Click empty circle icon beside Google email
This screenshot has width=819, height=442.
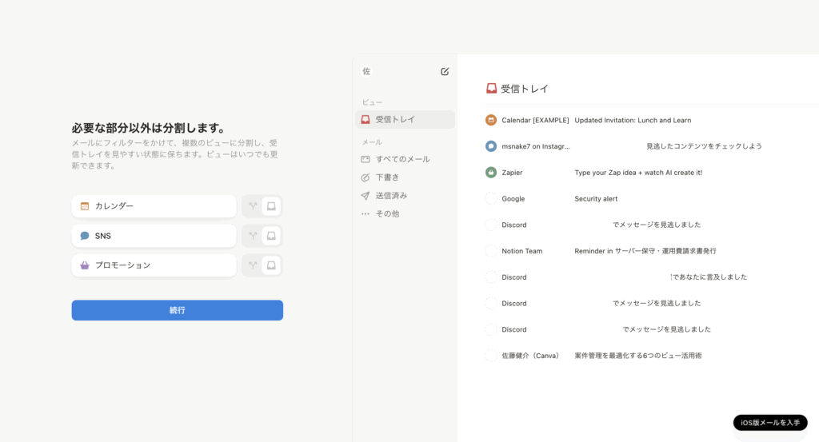point(491,198)
